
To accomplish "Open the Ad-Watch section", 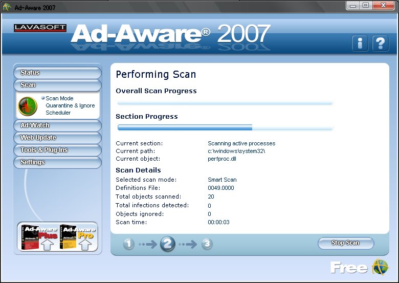I will [57, 125].
